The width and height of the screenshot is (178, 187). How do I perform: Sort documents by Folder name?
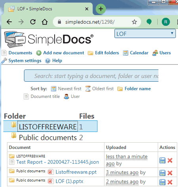tap(138, 89)
